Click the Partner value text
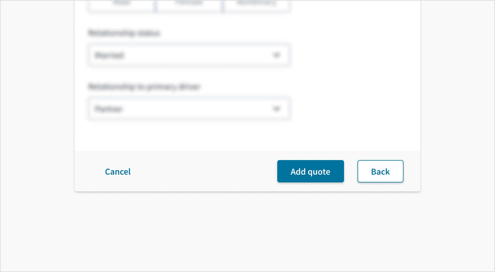495x272 pixels. coord(109,109)
